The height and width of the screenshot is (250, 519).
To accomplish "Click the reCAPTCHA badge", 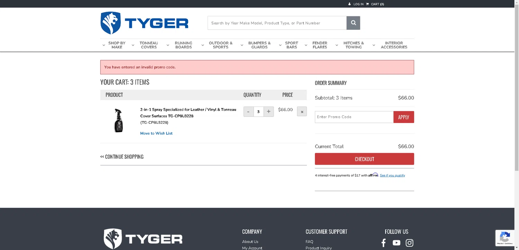I will click(x=505, y=238).
